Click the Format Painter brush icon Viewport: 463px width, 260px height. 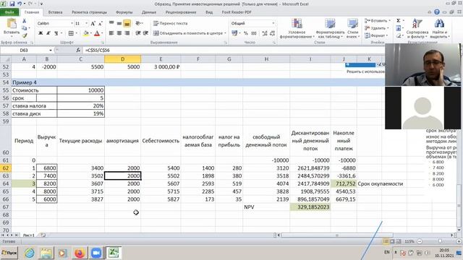(x=24, y=35)
